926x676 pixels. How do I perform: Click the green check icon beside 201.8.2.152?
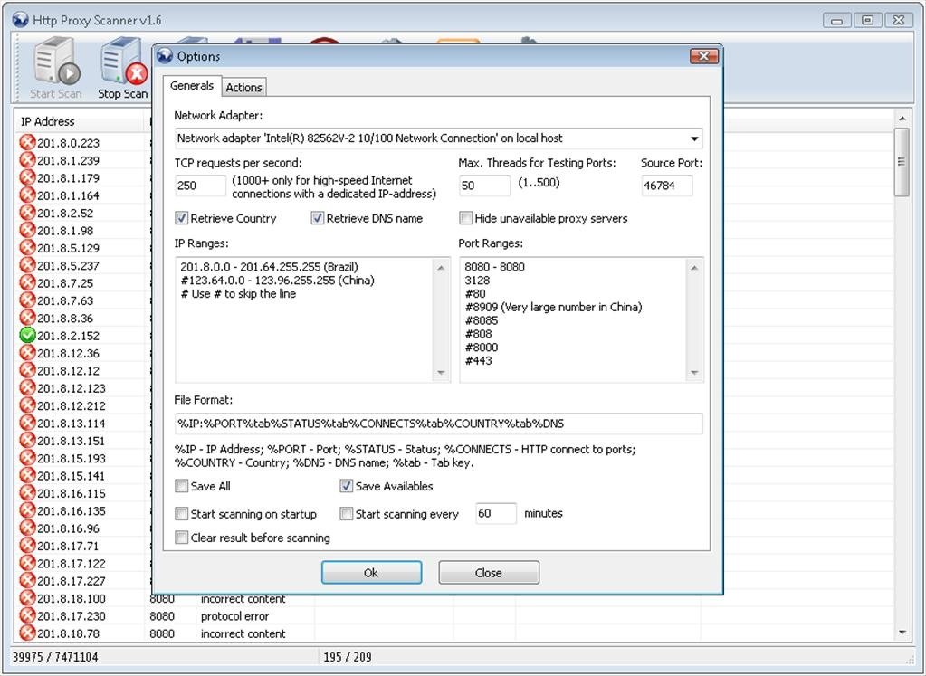pos(27,336)
